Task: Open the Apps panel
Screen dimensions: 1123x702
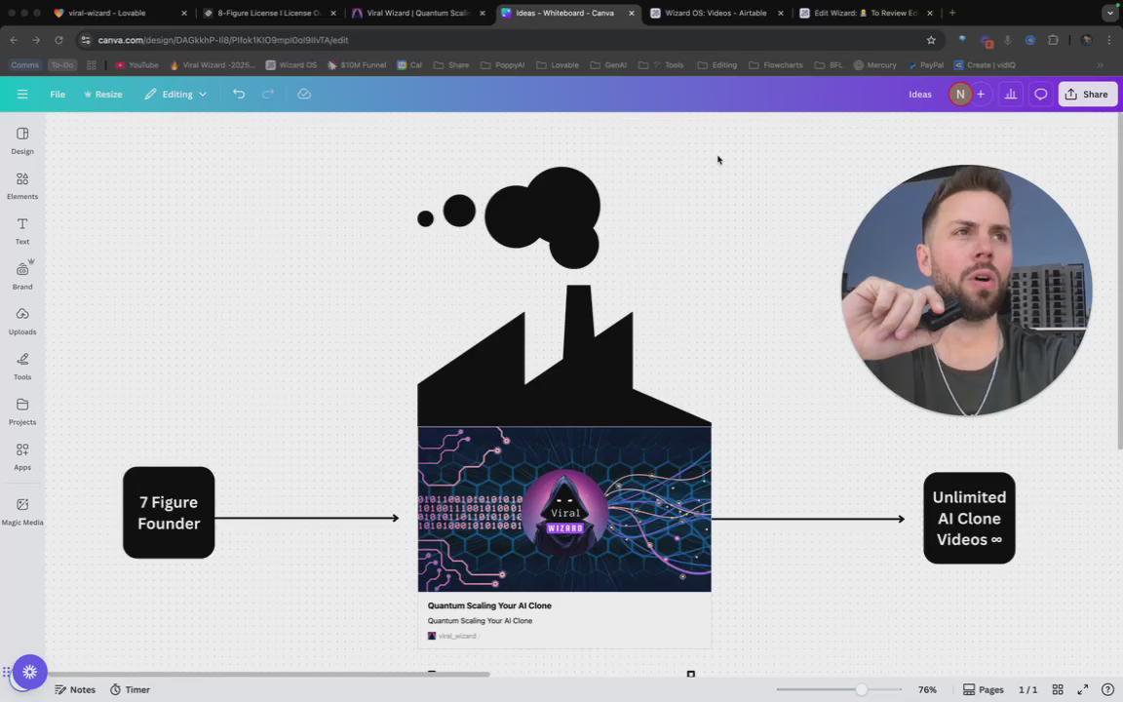Action: [22, 456]
